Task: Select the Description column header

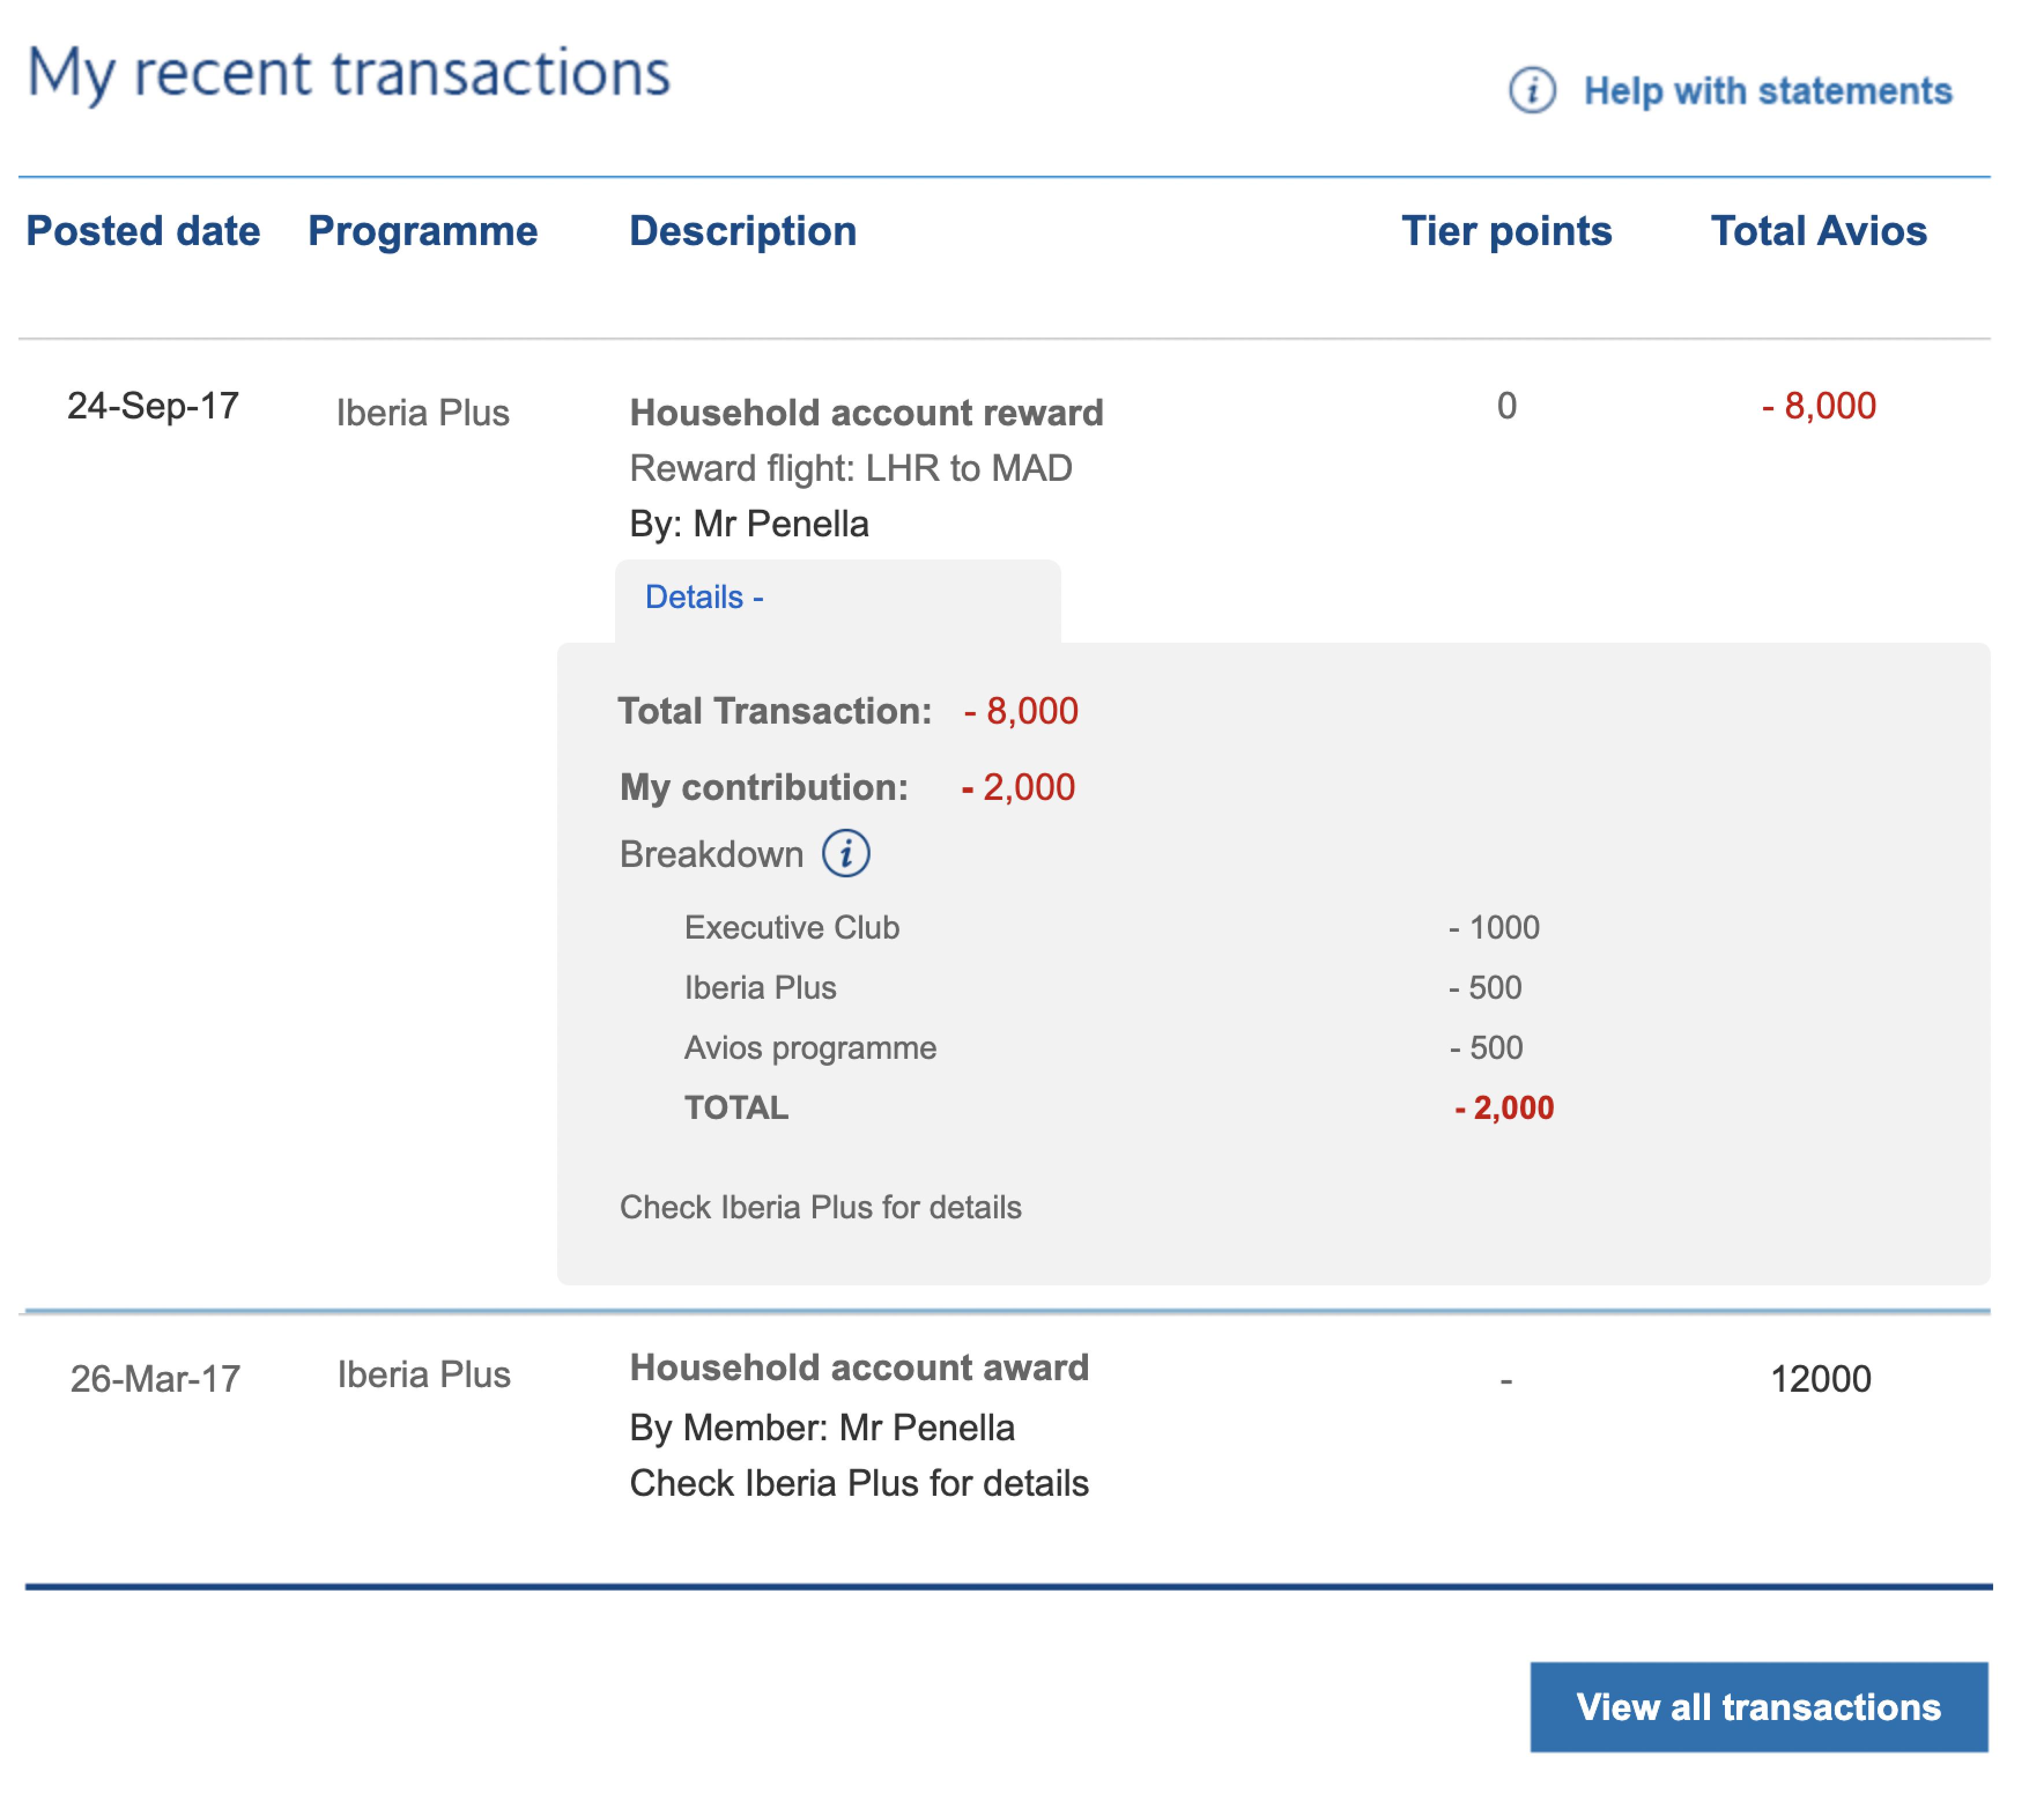Action: pos(743,231)
